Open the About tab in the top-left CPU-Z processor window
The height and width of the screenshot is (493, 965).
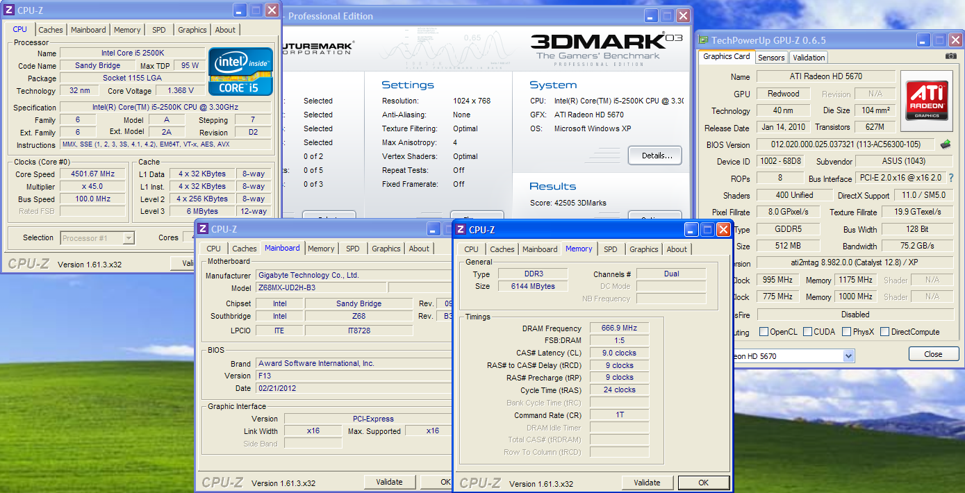click(225, 30)
